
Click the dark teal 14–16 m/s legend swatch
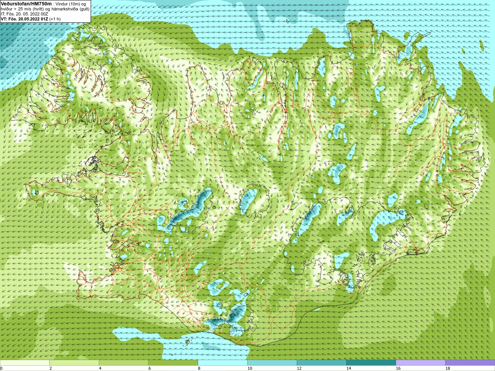[x=371, y=363]
